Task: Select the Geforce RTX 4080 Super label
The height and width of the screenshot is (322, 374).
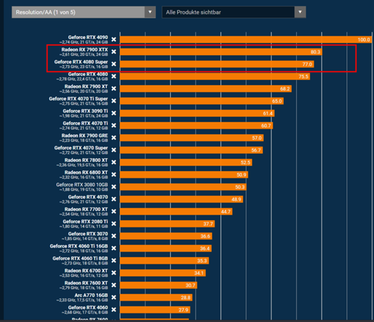Action: click(81, 62)
